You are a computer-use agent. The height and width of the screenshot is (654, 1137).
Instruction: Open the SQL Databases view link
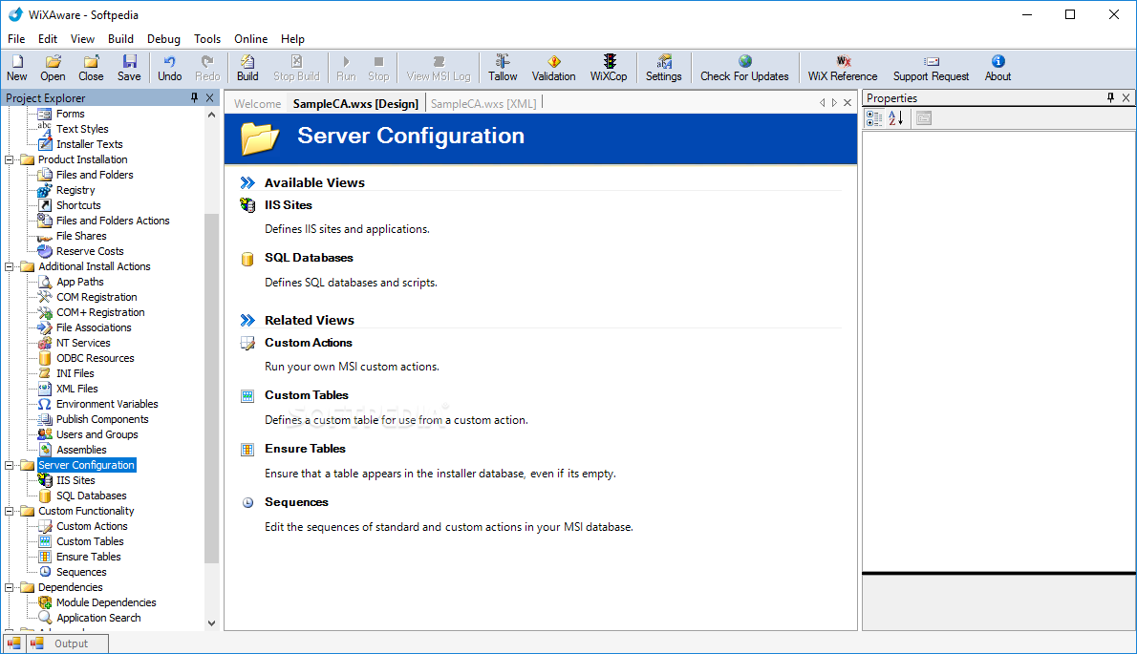(309, 258)
